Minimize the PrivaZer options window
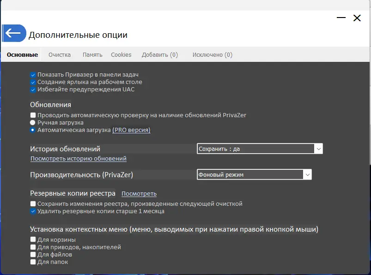The height and width of the screenshot is (275, 371). tap(341, 18)
